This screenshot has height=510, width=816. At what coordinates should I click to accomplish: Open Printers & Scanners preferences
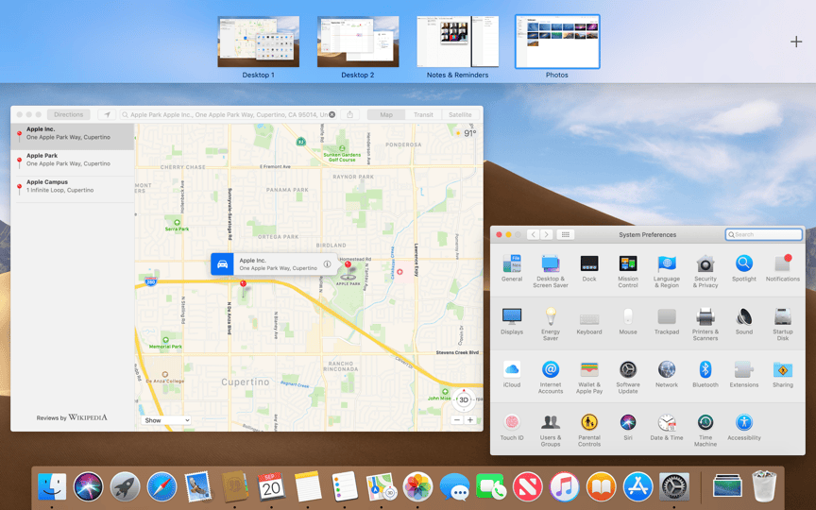[705, 324]
